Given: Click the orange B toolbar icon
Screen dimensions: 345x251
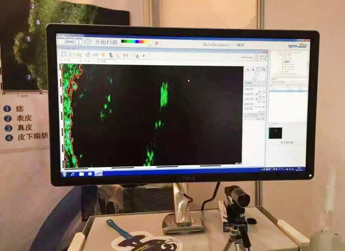Looking at the screenshot, I should click(103, 55).
